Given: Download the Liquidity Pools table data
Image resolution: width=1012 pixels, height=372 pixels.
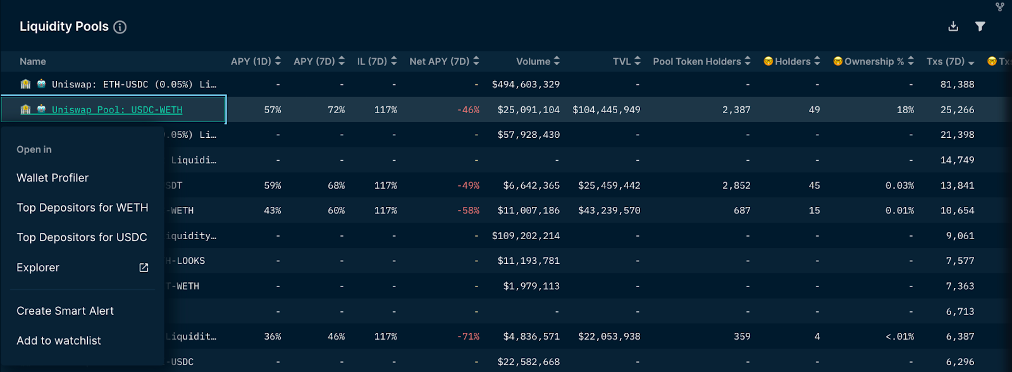Looking at the screenshot, I should pyautogui.click(x=953, y=27).
